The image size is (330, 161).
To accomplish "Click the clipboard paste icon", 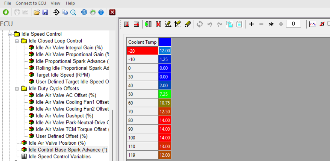I will (239, 24).
